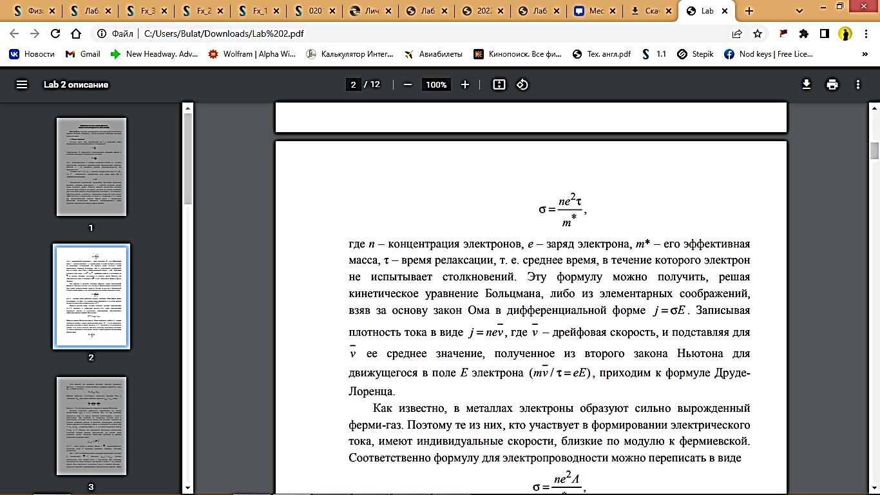The image size is (880, 495).
Task: Print the PDF document
Action: pos(832,84)
